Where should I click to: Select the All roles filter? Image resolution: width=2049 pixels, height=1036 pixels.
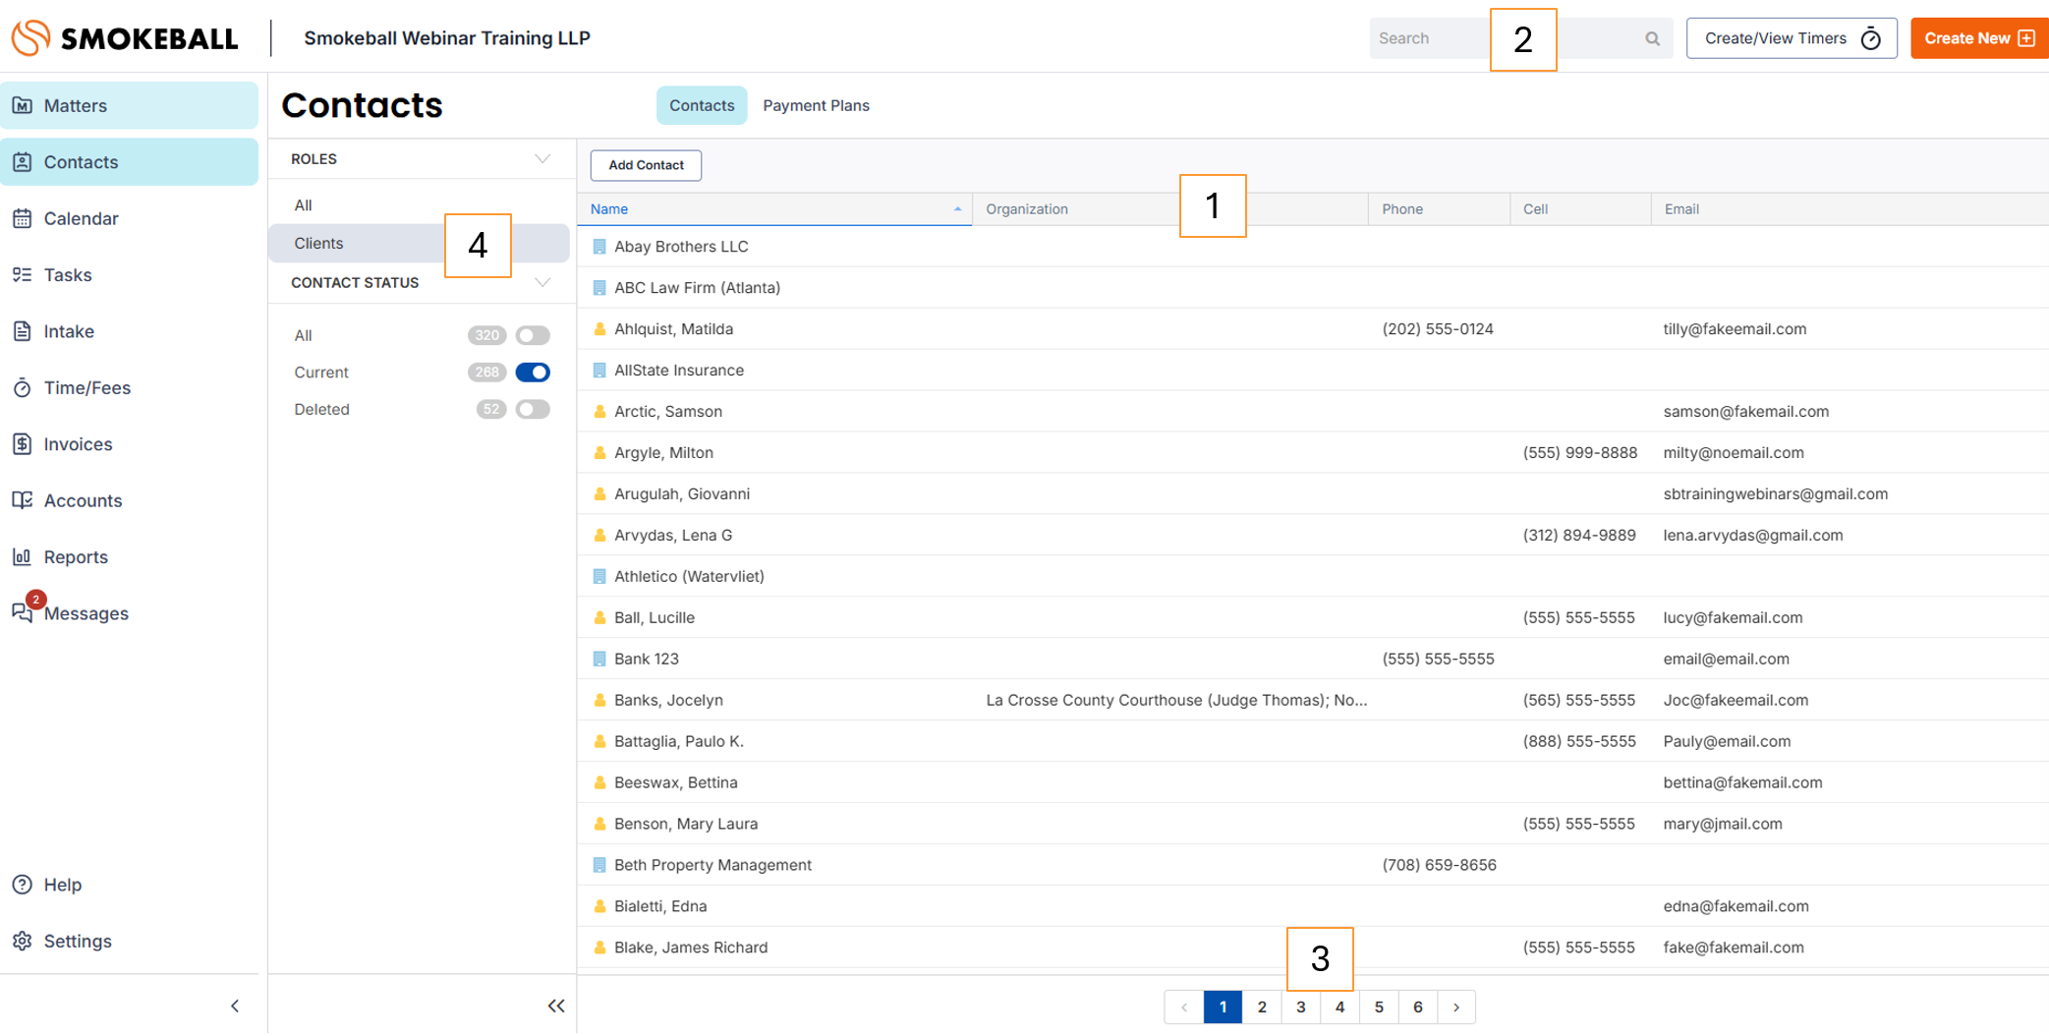[304, 205]
